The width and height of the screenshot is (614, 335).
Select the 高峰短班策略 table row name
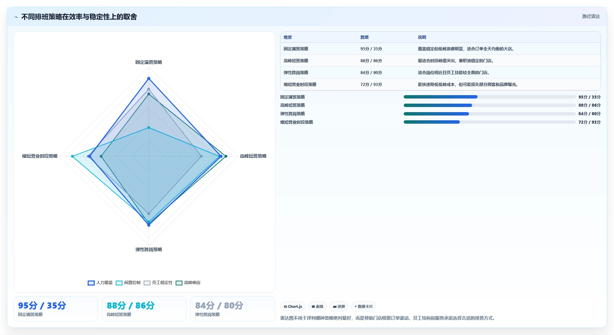[296, 61]
